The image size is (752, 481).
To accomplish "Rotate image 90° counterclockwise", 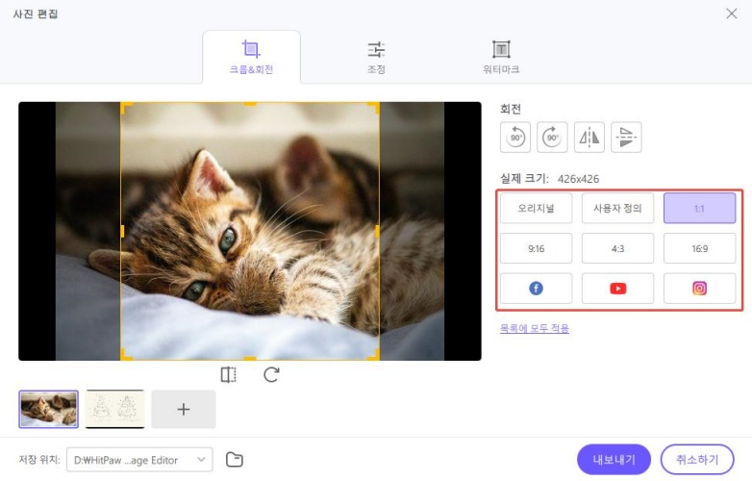I will coord(515,138).
